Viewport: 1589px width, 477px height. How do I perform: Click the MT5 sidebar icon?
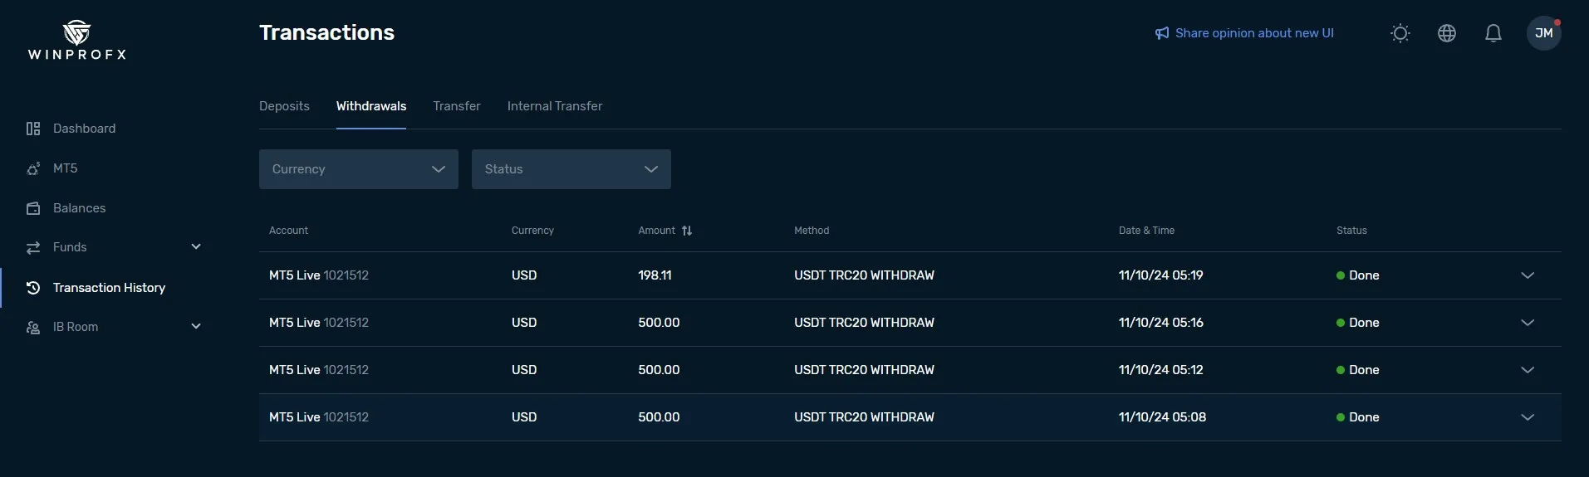click(x=33, y=168)
